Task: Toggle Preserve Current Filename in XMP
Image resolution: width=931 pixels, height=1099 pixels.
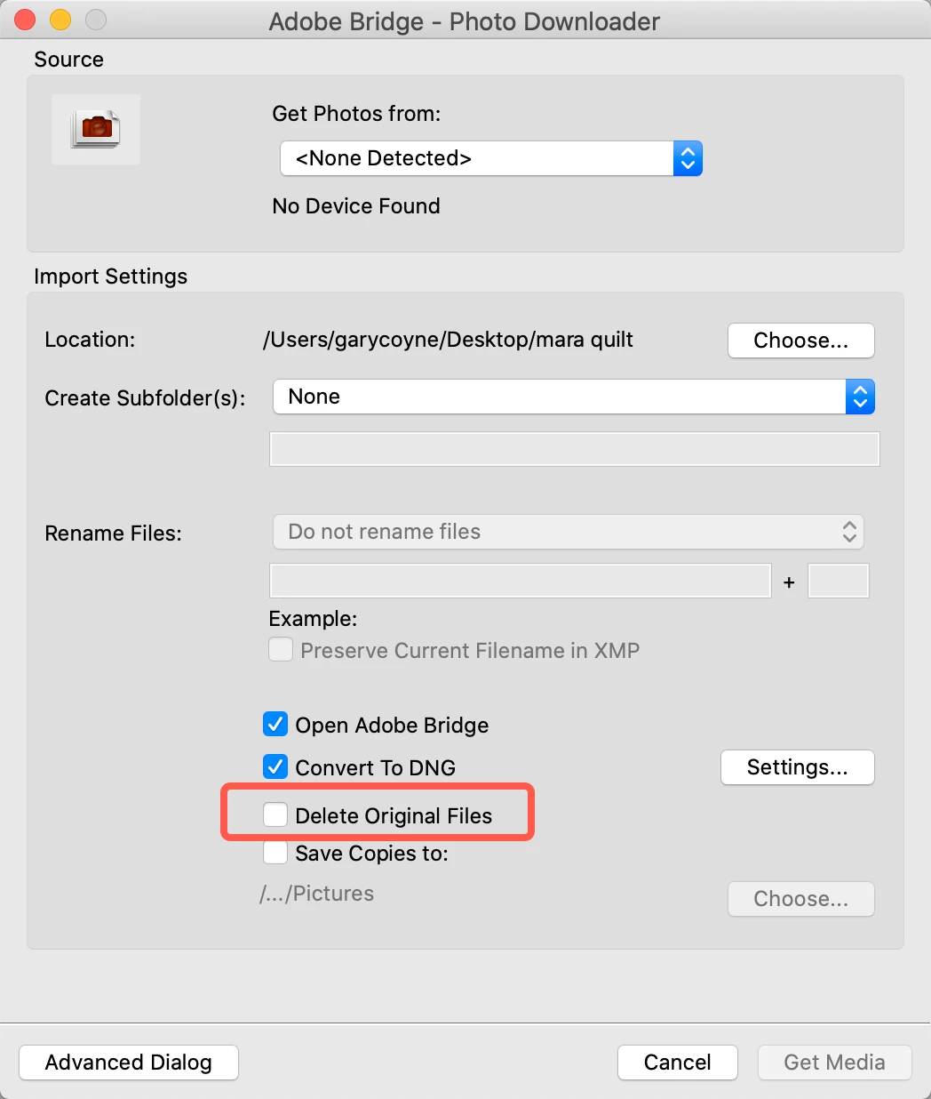Action: [x=281, y=650]
